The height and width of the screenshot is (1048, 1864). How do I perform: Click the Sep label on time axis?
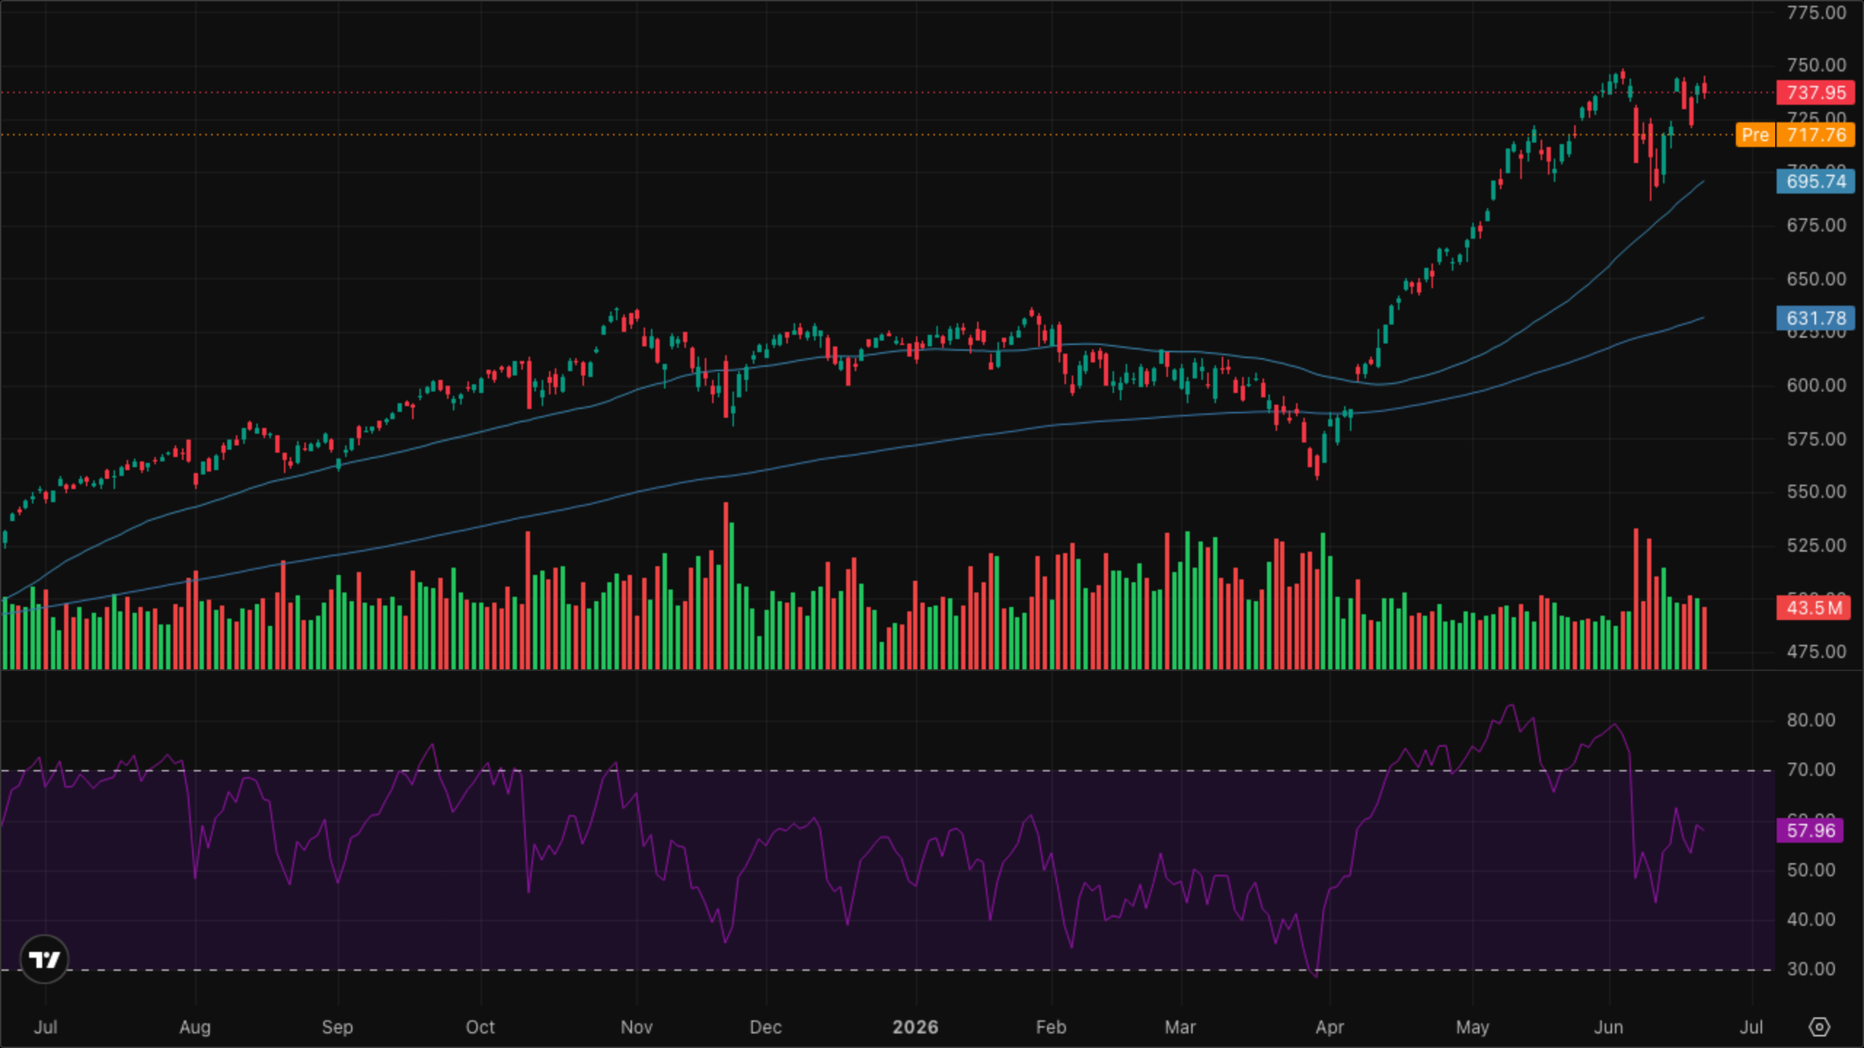tap(337, 1027)
